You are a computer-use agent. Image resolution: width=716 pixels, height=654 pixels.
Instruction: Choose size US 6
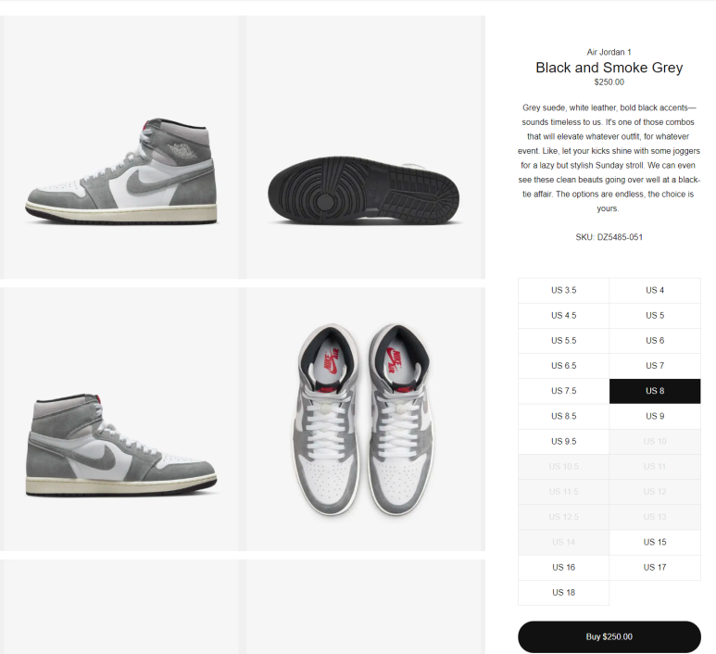(x=655, y=341)
